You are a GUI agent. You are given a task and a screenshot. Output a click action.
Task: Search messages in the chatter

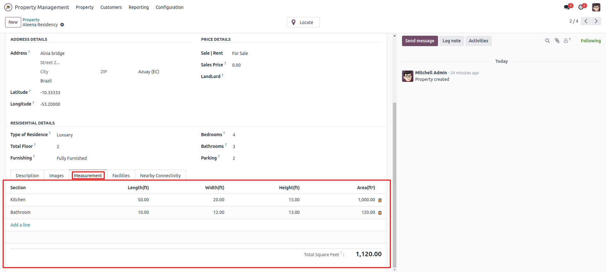tap(547, 41)
